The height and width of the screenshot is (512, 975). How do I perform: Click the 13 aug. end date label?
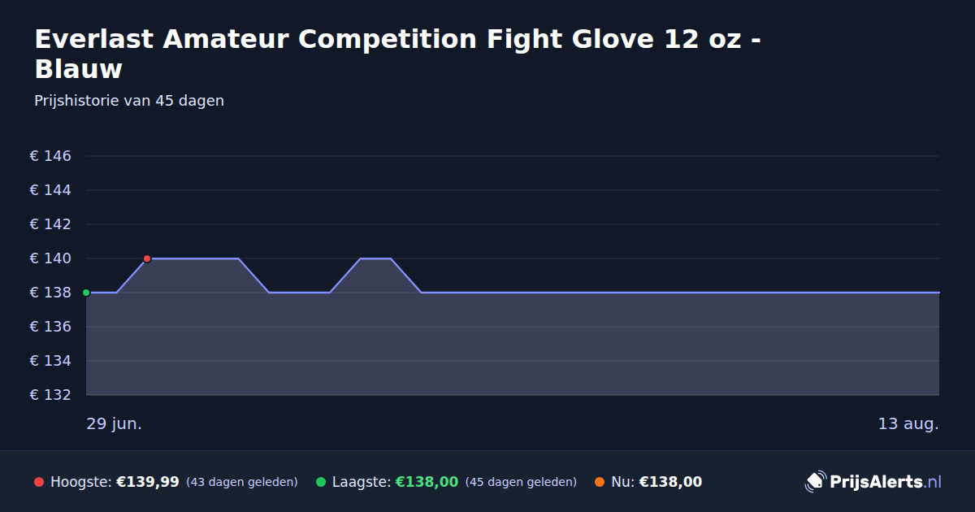[908, 424]
